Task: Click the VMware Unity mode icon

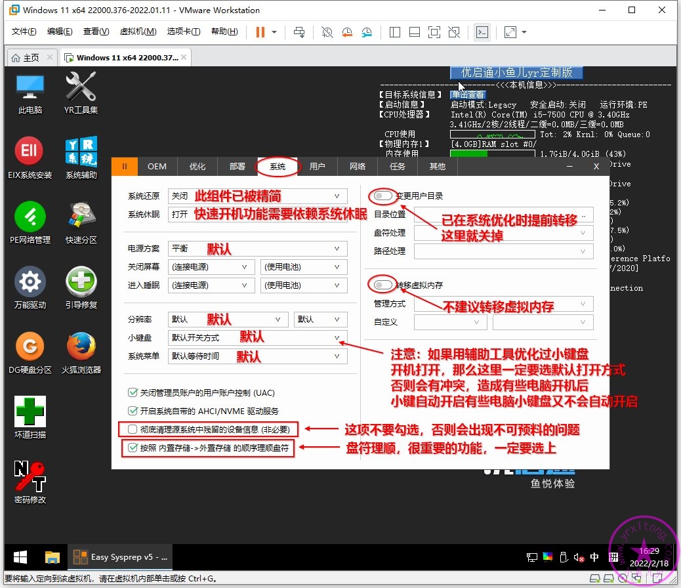Action: tap(454, 32)
